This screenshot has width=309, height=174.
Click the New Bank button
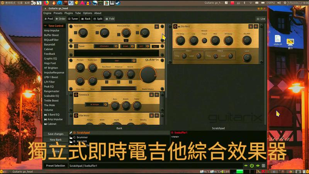point(56,140)
